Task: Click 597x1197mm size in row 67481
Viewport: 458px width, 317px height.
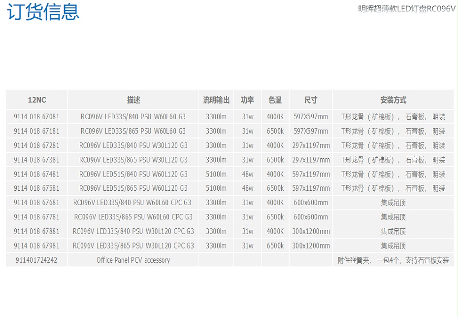Action: coord(311,175)
